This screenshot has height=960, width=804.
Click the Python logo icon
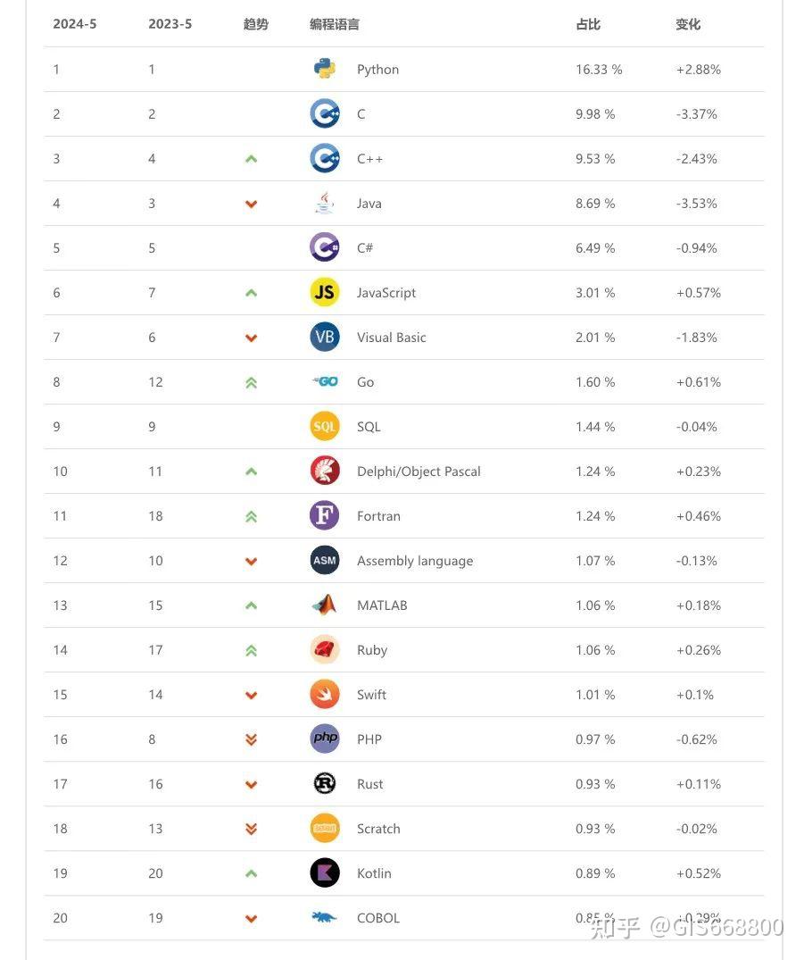pos(325,69)
